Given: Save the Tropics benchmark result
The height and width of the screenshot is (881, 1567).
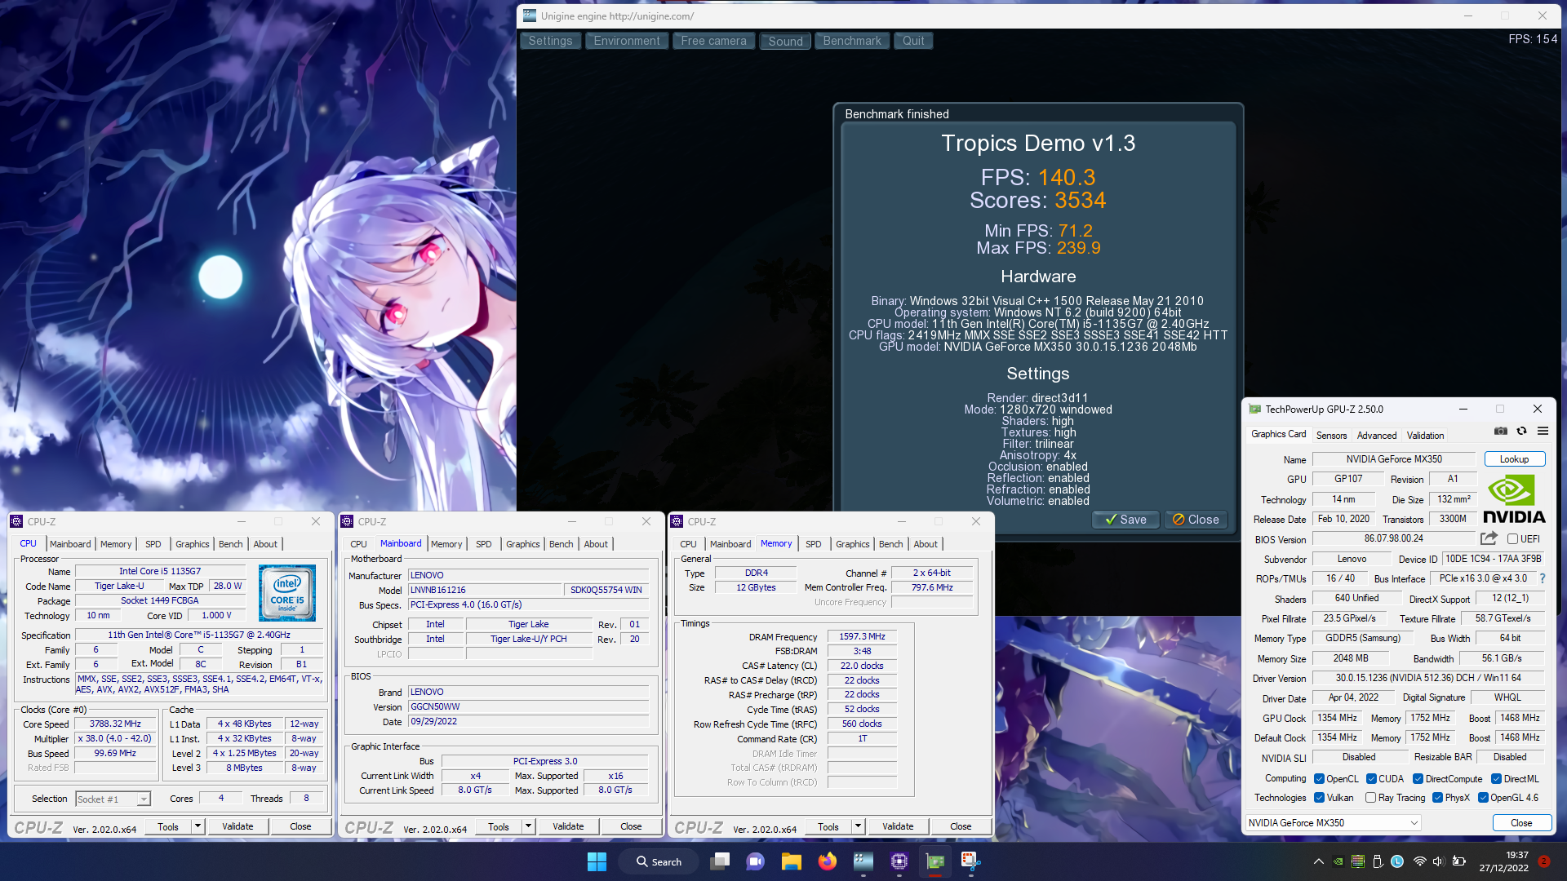Looking at the screenshot, I should [1125, 520].
